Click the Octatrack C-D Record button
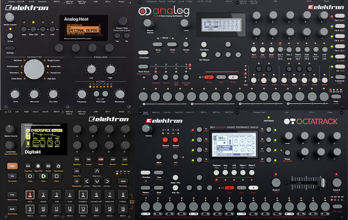Image resolution: width=348 pixels, height=220 pixels. [176, 140]
